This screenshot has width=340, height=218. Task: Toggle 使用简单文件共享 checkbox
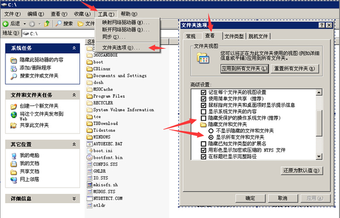pos(203,99)
